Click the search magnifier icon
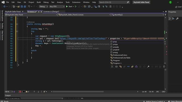 click(128, 2)
